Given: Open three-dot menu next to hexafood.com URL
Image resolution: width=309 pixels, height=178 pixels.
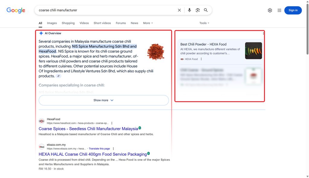Looking at the screenshot, I should 112,123.
